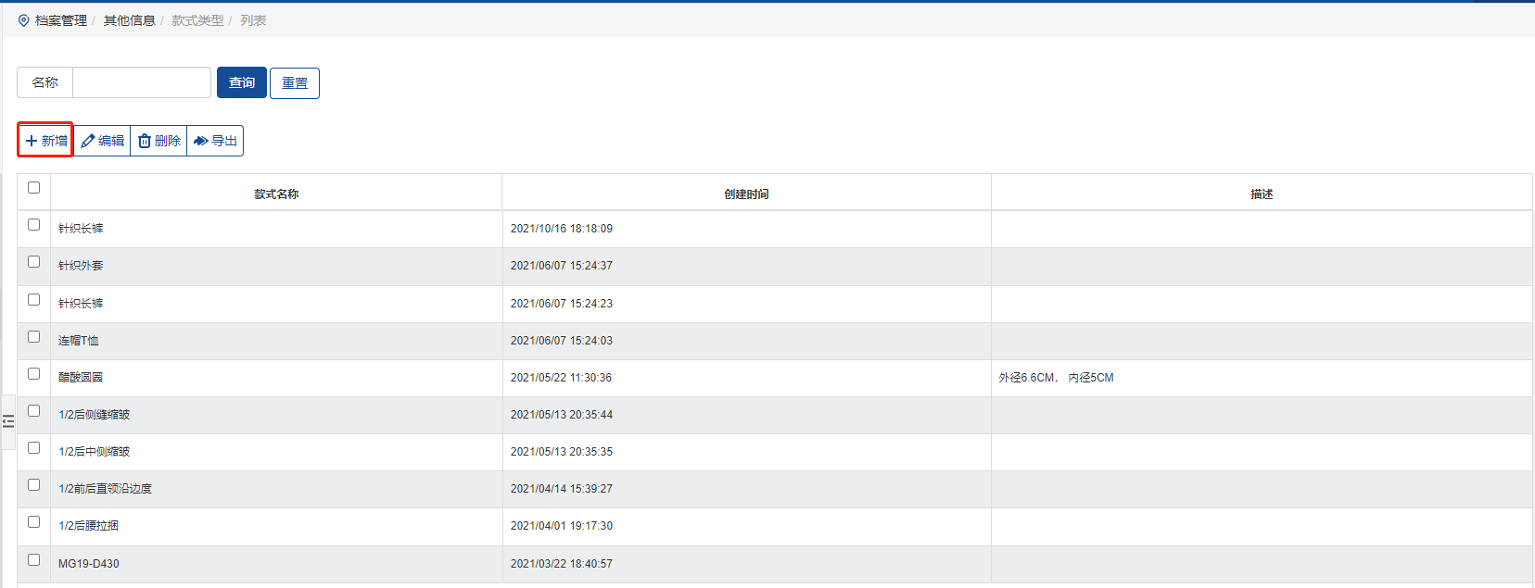The image size is (1535, 588).
Task: Sort by 款式名称 column header
Action: click(x=276, y=194)
